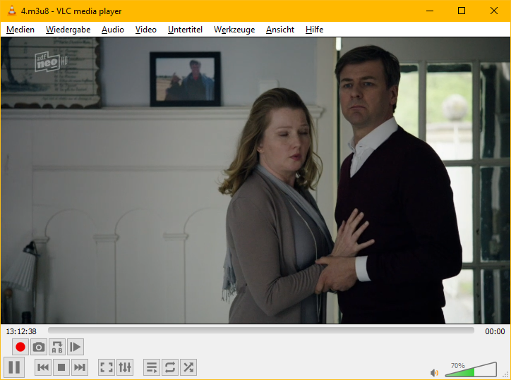The width and height of the screenshot is (511, 380).
Task: Open the Werkzeuge menu
Action: click(234, 30)
